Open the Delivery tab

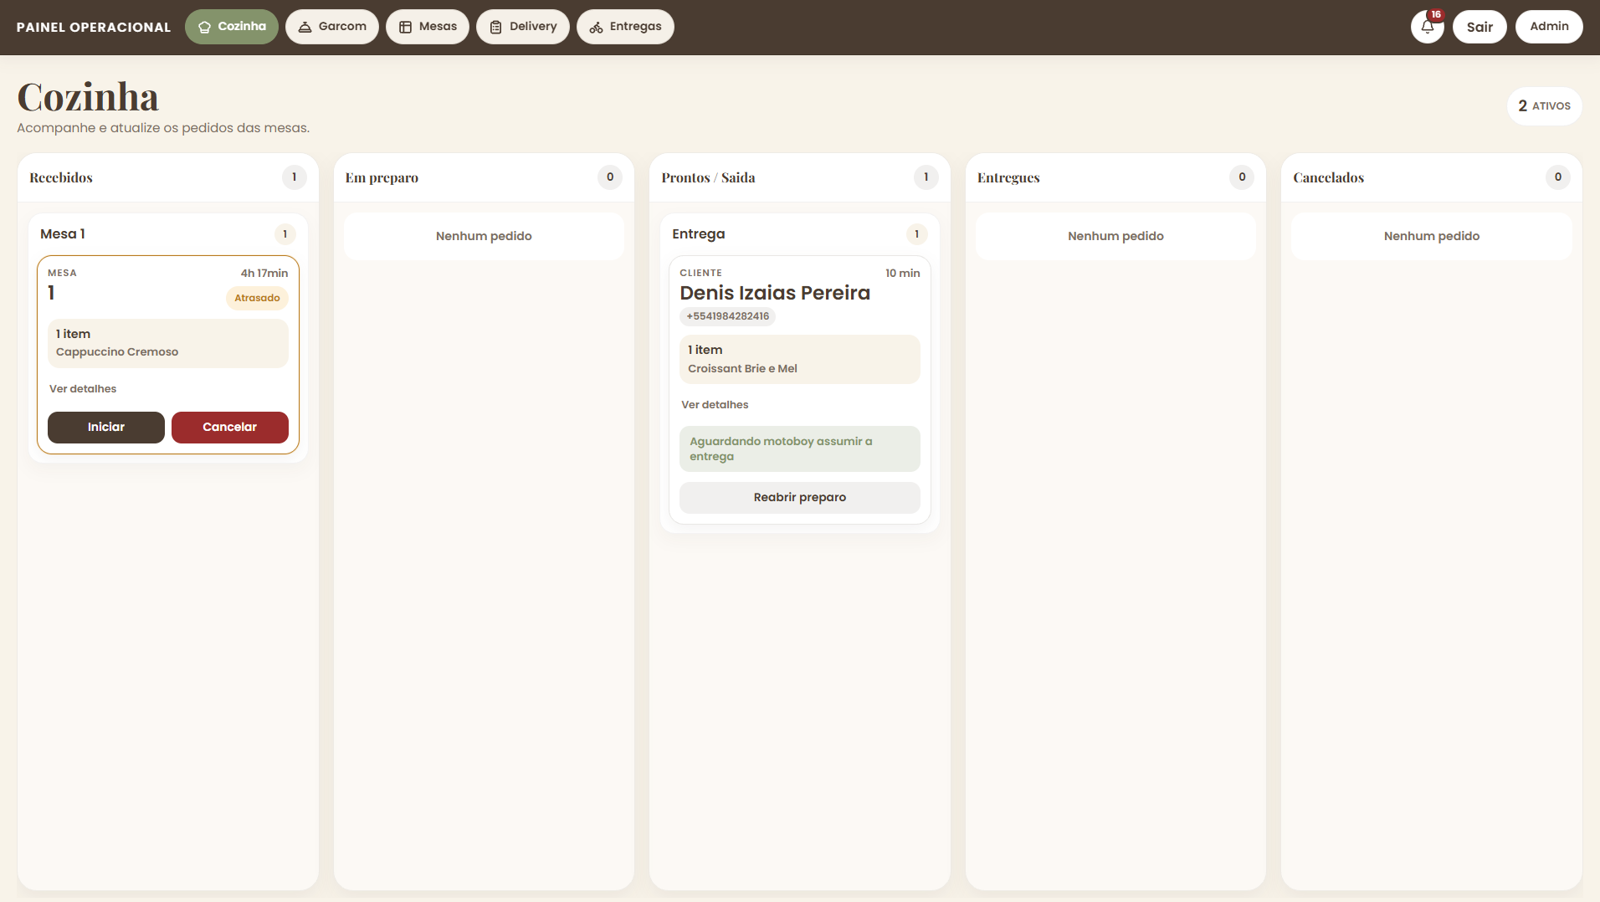click(522, 27)
